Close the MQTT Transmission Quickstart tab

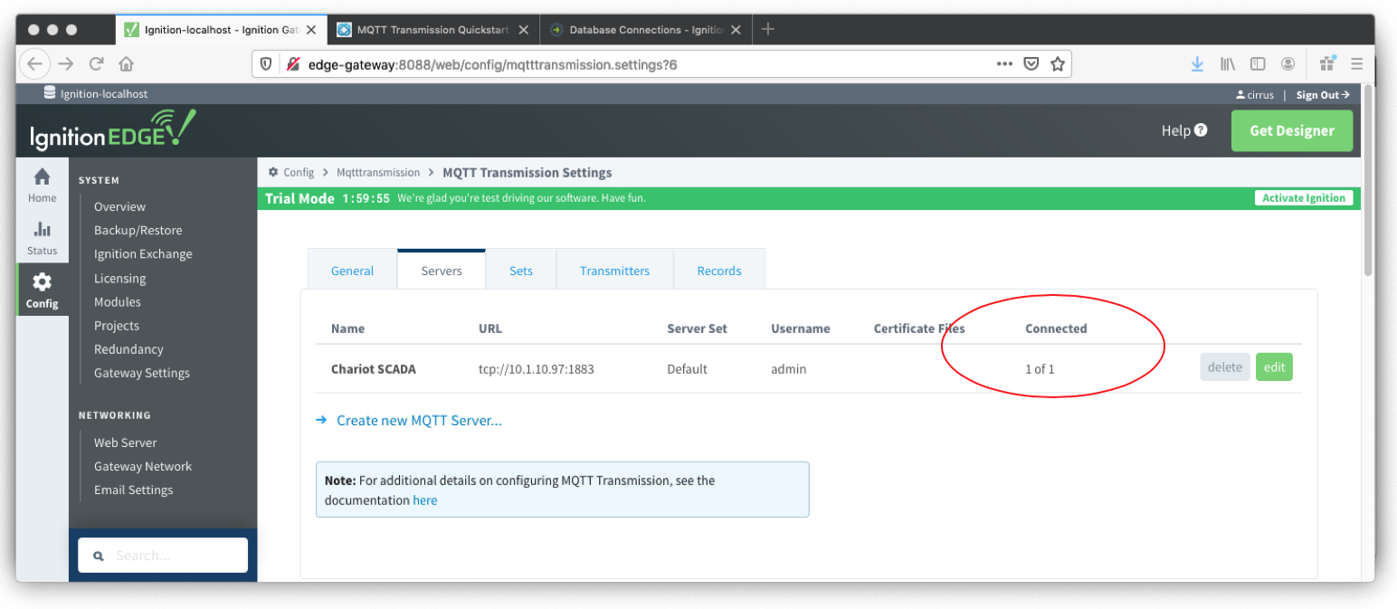coord(524,30)
